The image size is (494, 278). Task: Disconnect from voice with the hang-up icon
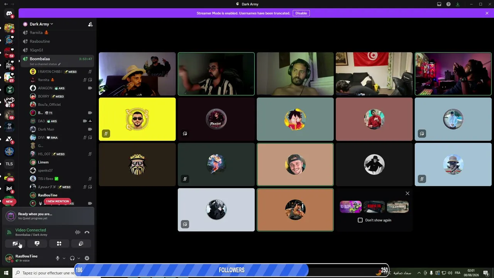(87, 232)
